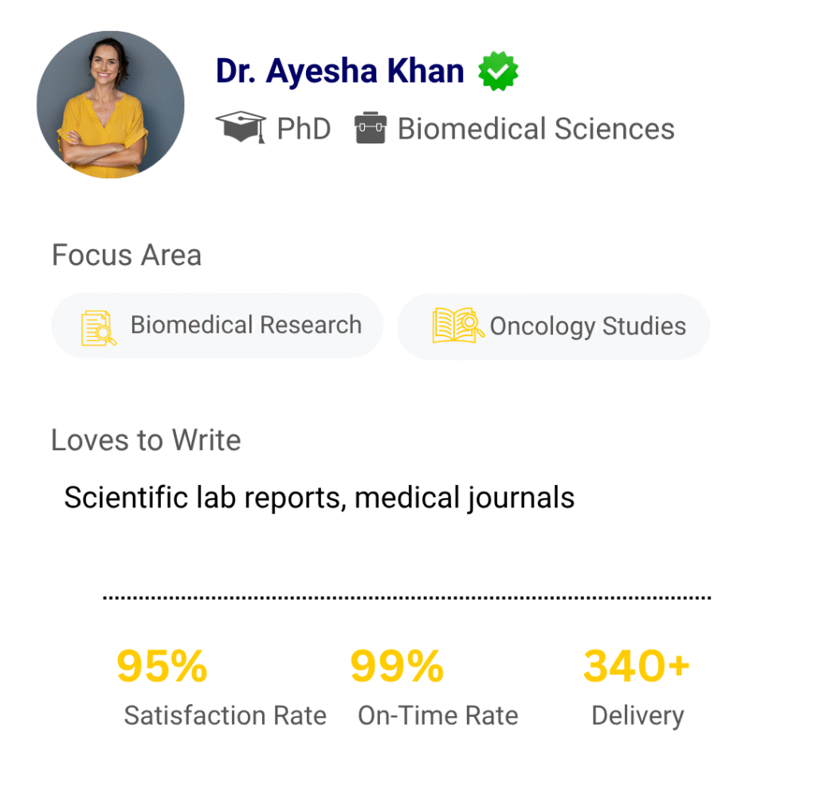Viewport: 816px width, 791px height.
Task: Click the Satisfaction Rate label
Action: tap(225, 715)
